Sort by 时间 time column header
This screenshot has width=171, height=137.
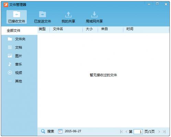pyautogui.click(x=130, y=29)
